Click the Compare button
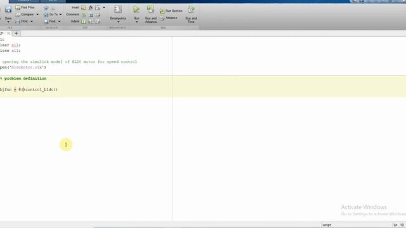The image size is (406, 228). (25, 15)
